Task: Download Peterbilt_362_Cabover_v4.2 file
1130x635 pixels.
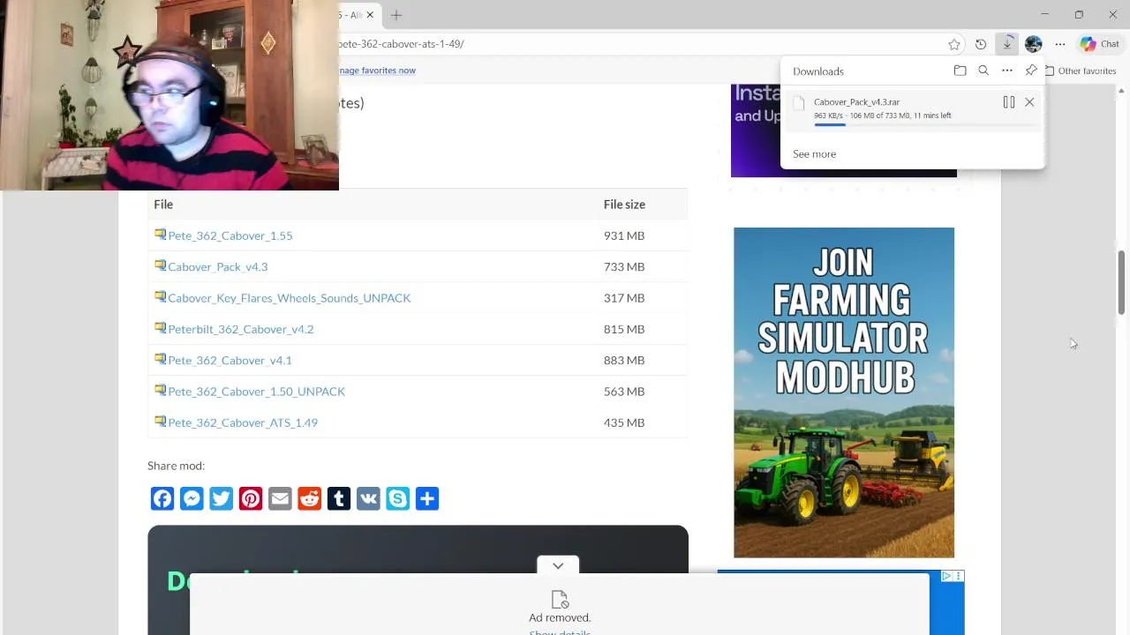Action: 240,329
